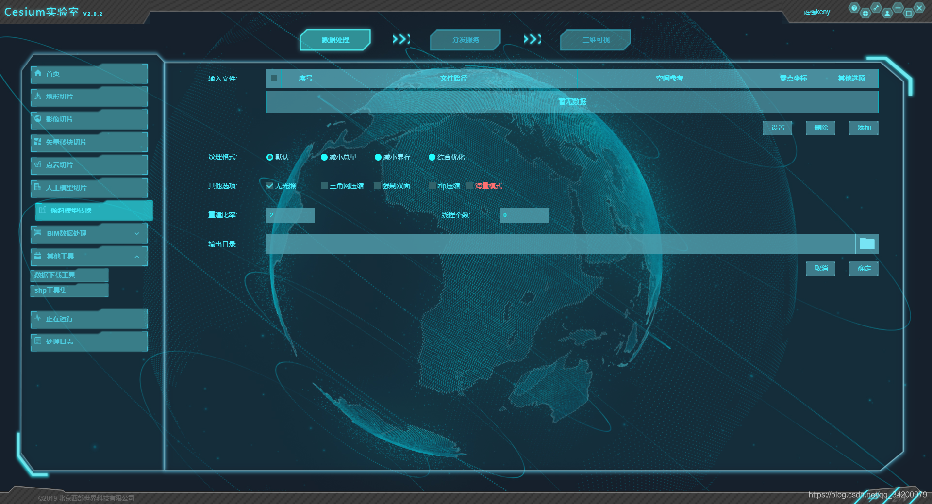
Task: Click the crosshair globe hexagon icon
Action: [x=865, y=13]
